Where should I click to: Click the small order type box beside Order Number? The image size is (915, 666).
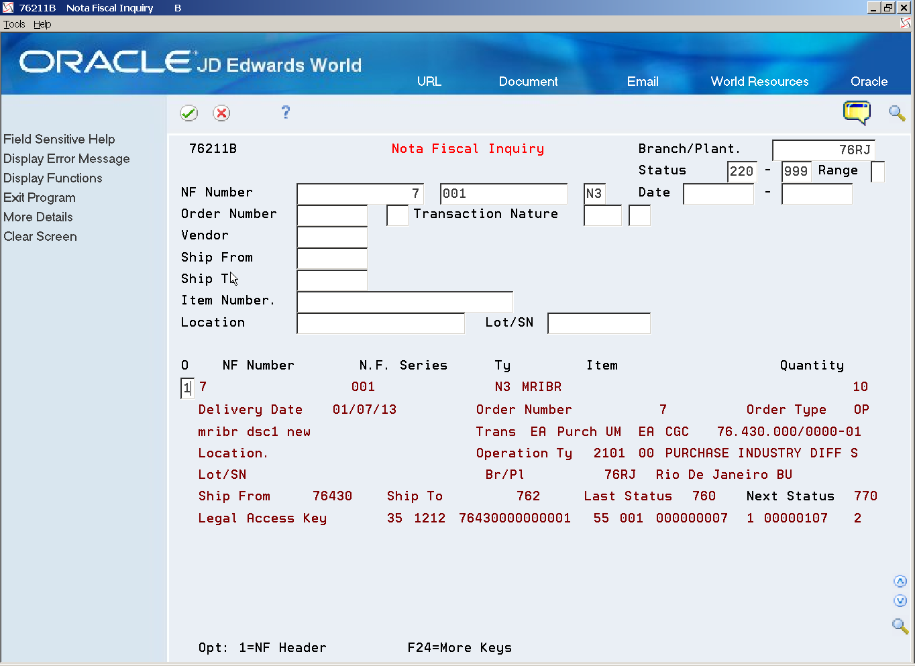(397, 215)
